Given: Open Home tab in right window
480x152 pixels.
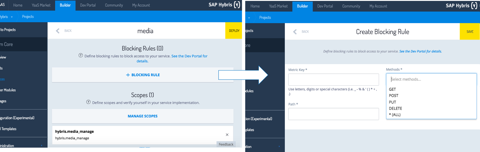Looking at the screenshot, I should click(x=255, y=6).
